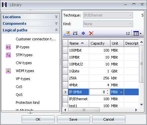
Task: Select CW-types in Logical paths
Action: [x=24, y=63]
